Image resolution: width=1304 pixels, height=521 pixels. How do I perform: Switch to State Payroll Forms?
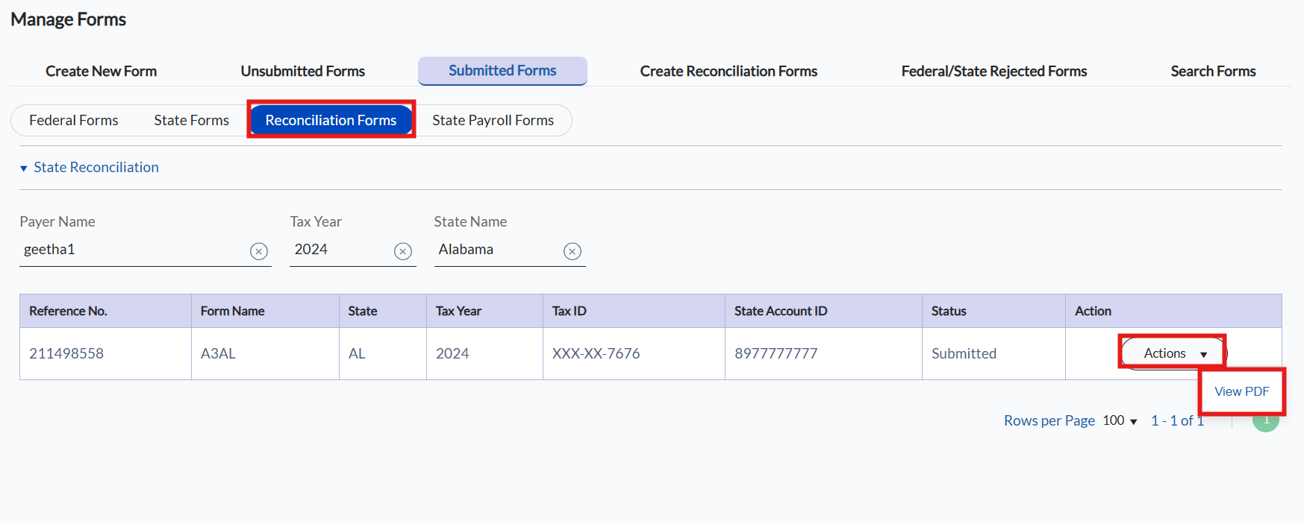(493, 121)
